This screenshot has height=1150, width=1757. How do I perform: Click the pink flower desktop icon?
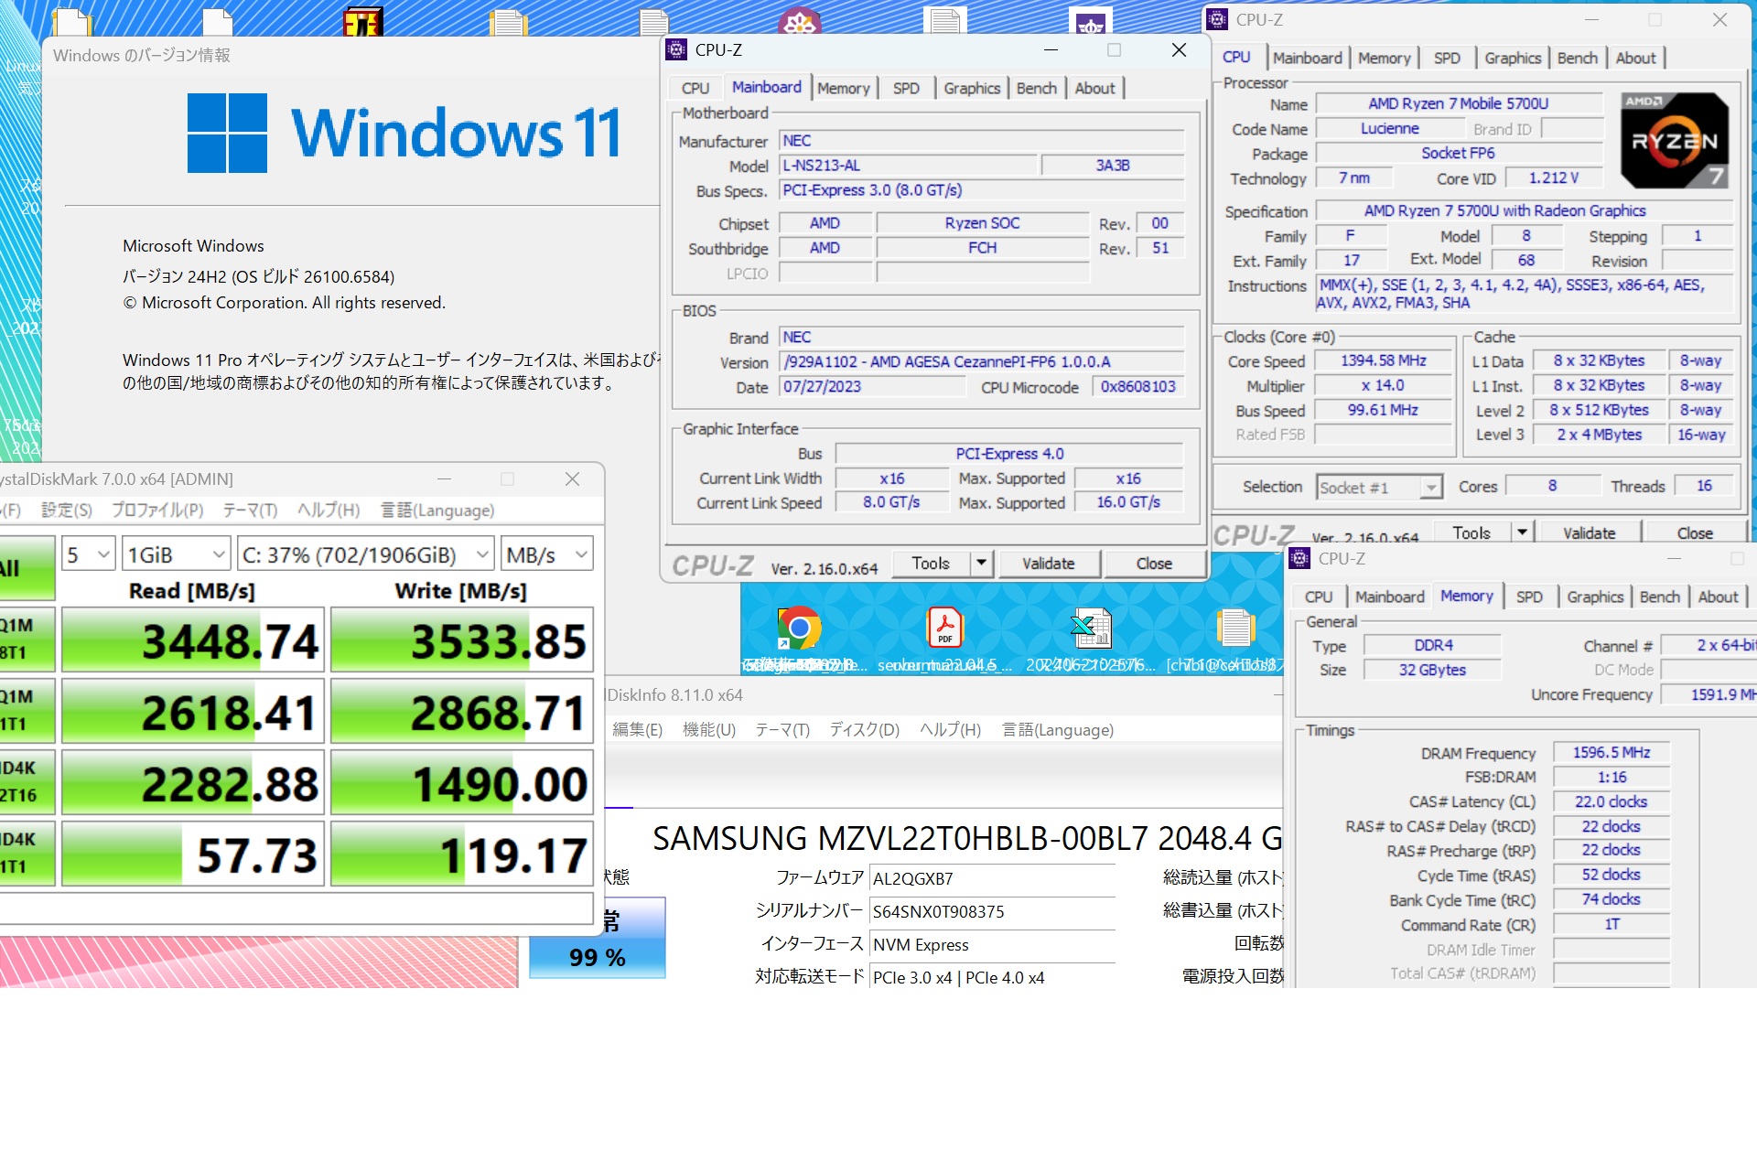[799, 22]
